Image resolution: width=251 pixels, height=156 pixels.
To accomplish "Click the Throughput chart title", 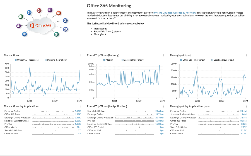I will pos(177,55).
